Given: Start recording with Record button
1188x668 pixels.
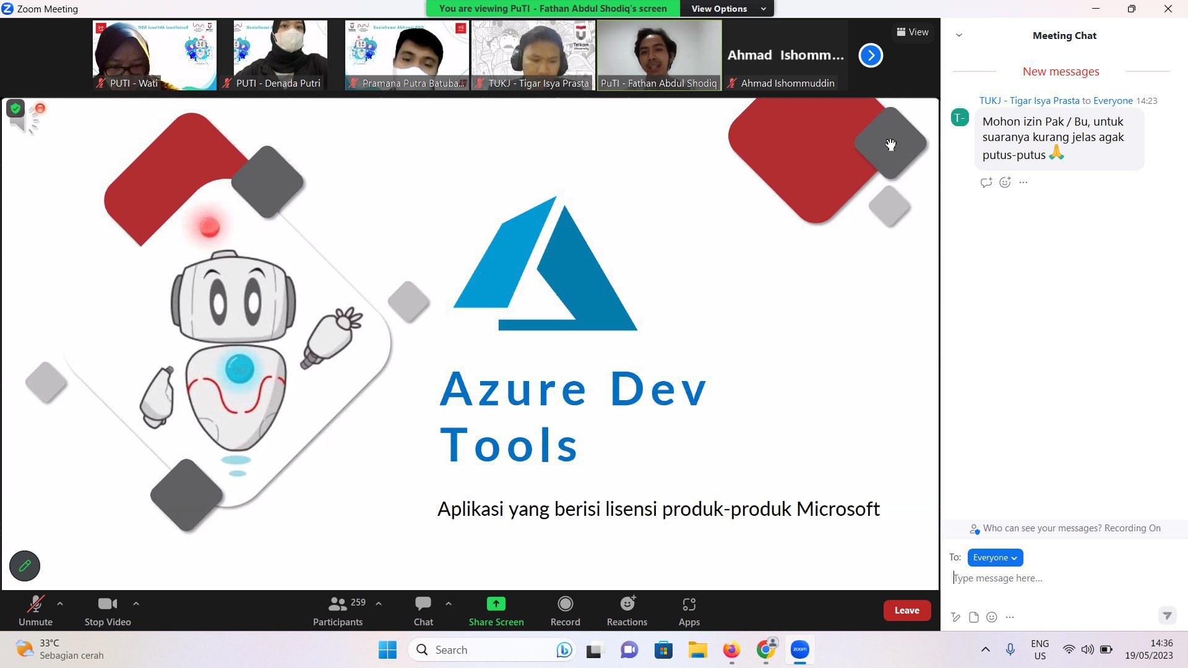Looking at the screenshot, I should [x=565, y=610].
